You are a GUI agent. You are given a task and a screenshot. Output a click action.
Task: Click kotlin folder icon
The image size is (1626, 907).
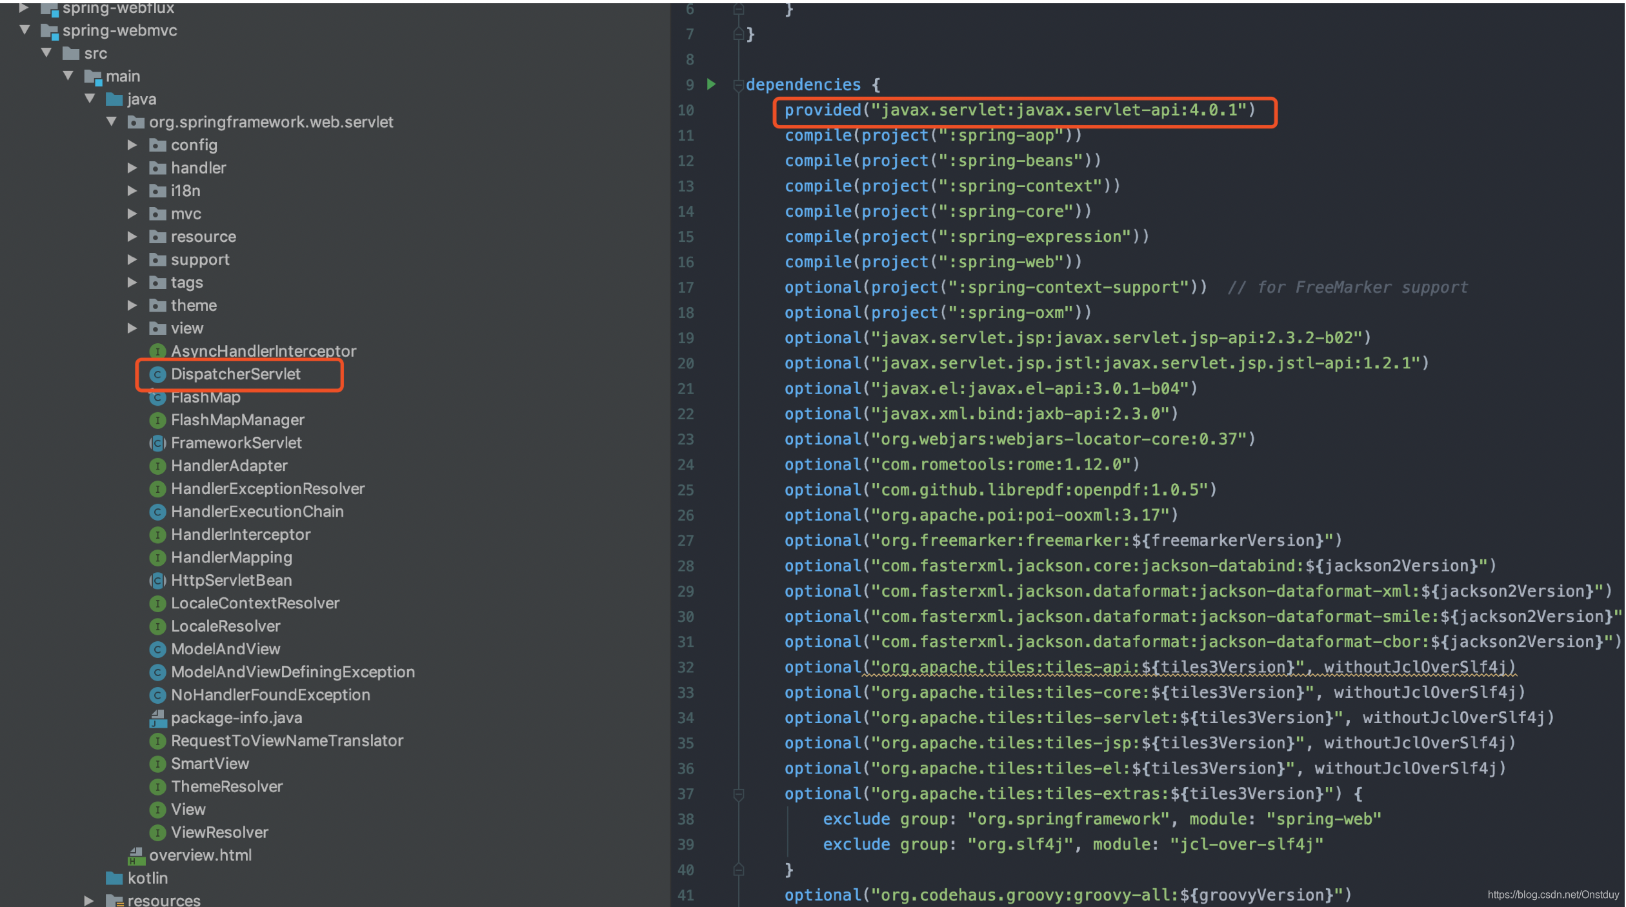click(114, 878)
